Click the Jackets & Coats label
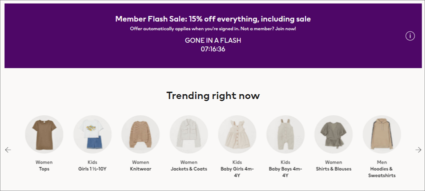The width and height of the screenshot is (425, 191). pyautogui.click(x=189, y=169)
